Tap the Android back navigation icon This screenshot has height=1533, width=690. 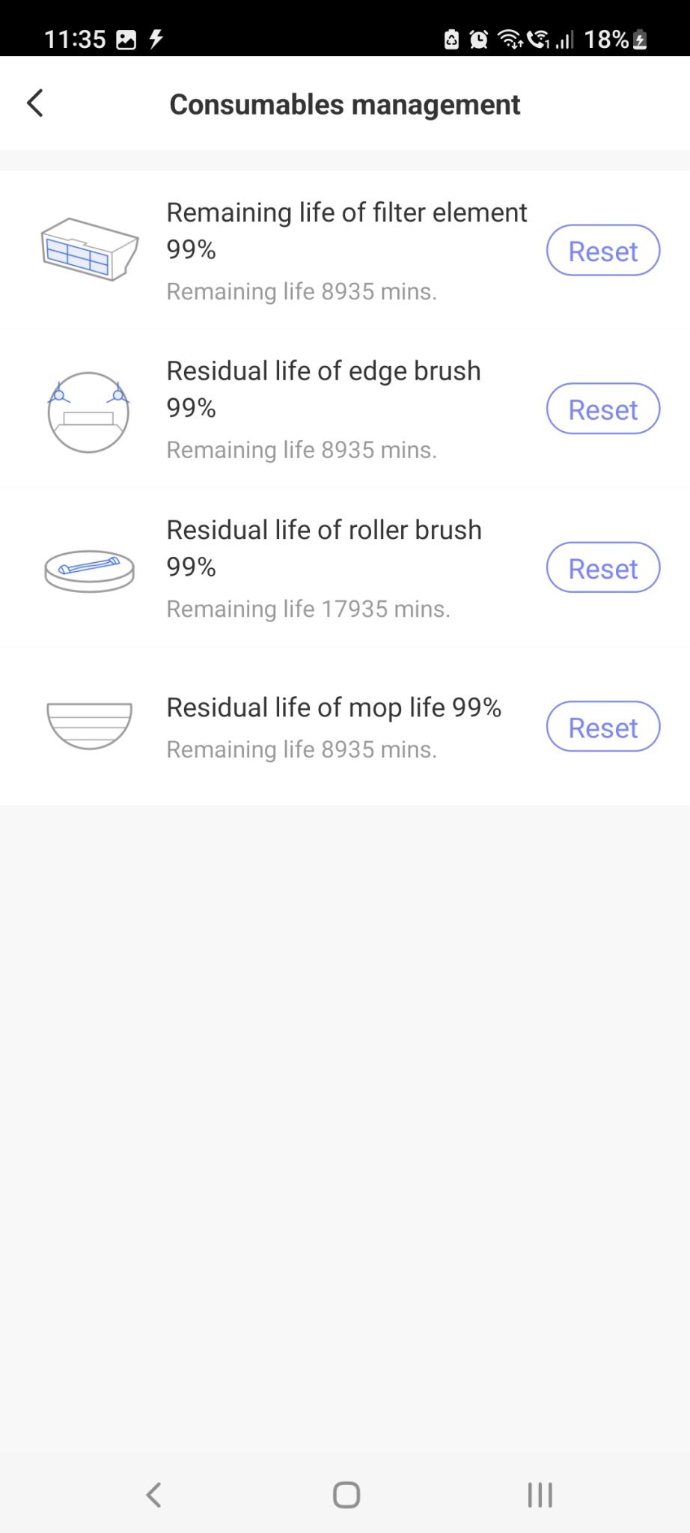153,1495
